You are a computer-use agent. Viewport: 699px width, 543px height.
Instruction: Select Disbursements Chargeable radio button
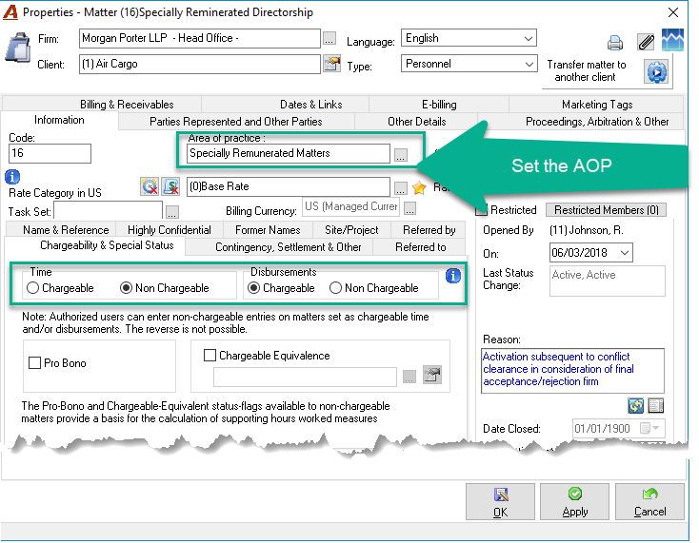[253, 288]
